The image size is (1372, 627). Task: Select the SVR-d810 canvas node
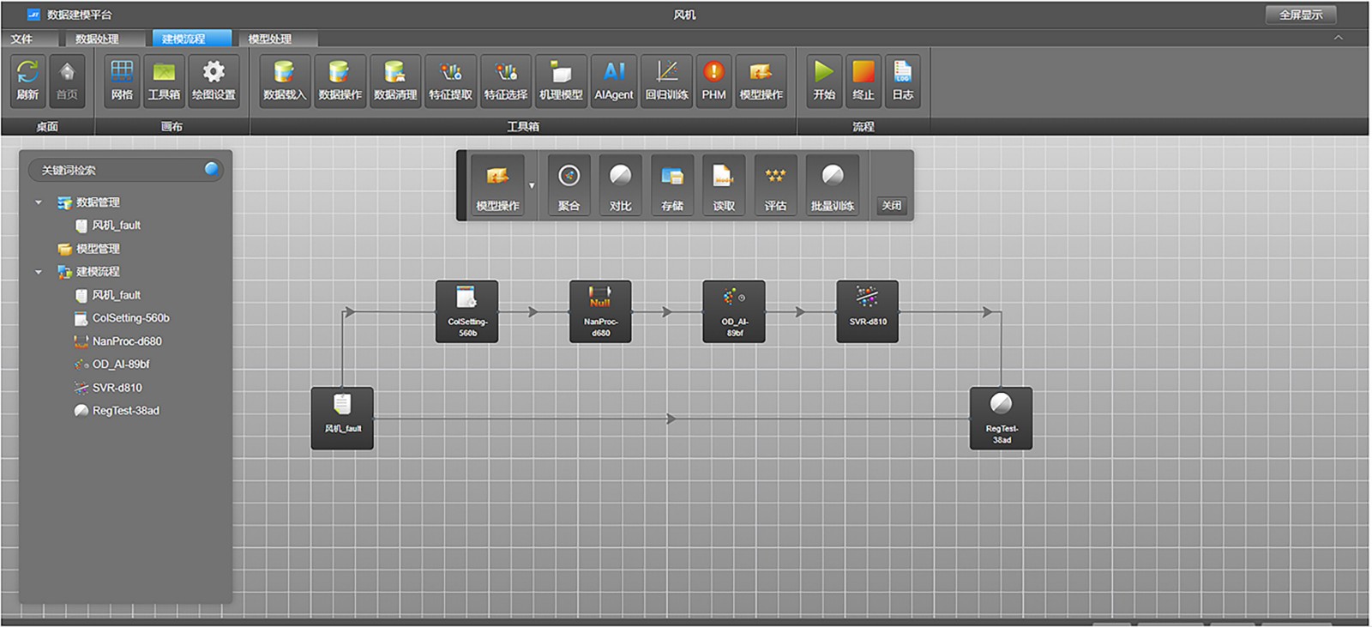tap(868, 311)
